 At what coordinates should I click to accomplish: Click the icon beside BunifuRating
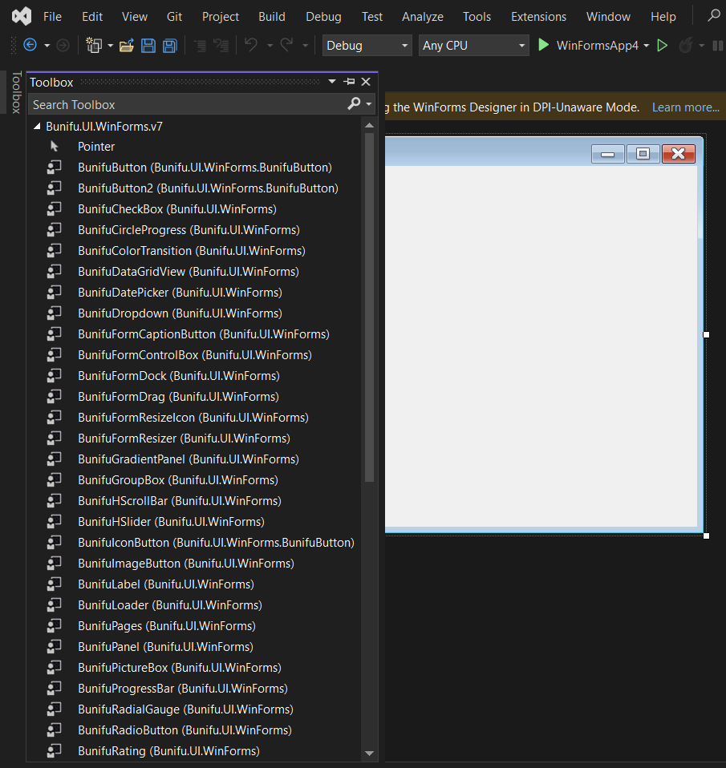click(54, 750)
